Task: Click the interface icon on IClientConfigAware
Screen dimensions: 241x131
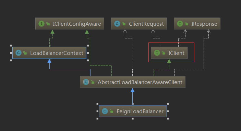Action: [41, 24]
